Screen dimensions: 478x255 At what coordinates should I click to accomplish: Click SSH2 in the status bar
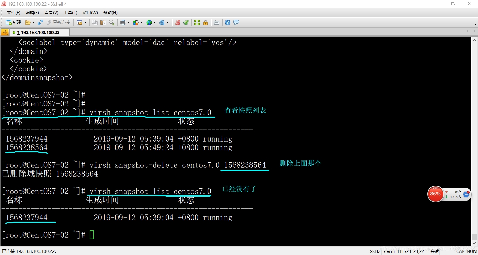pyautogui.click(x=375, y=251)
